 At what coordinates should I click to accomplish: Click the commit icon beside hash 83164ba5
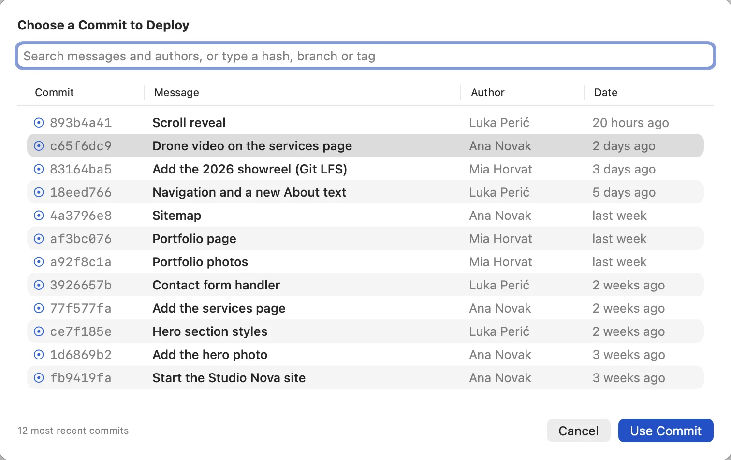(39, 169)
